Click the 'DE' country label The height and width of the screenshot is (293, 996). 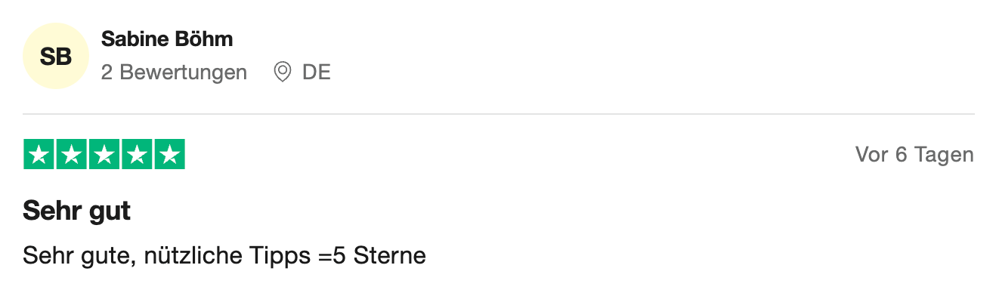[x=317, y=72]
